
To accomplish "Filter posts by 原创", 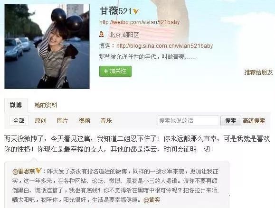I will click(x=40, y=120).
